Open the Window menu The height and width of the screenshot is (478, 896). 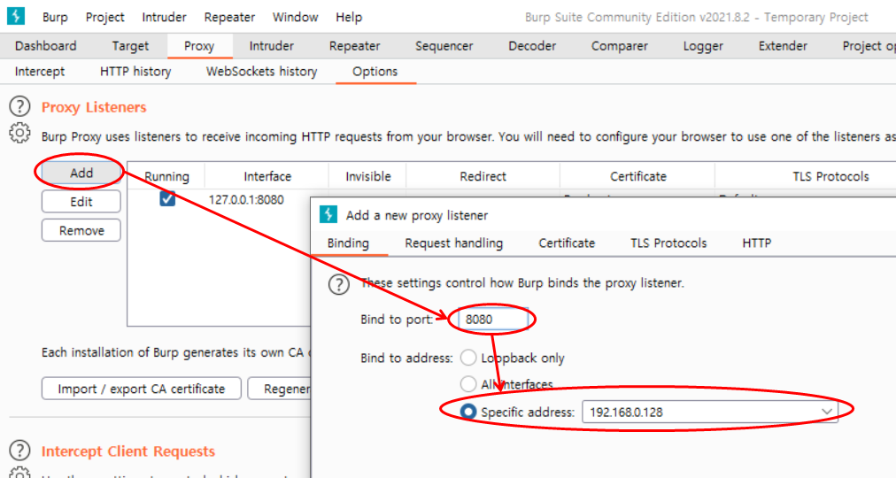tap(295, 17)
